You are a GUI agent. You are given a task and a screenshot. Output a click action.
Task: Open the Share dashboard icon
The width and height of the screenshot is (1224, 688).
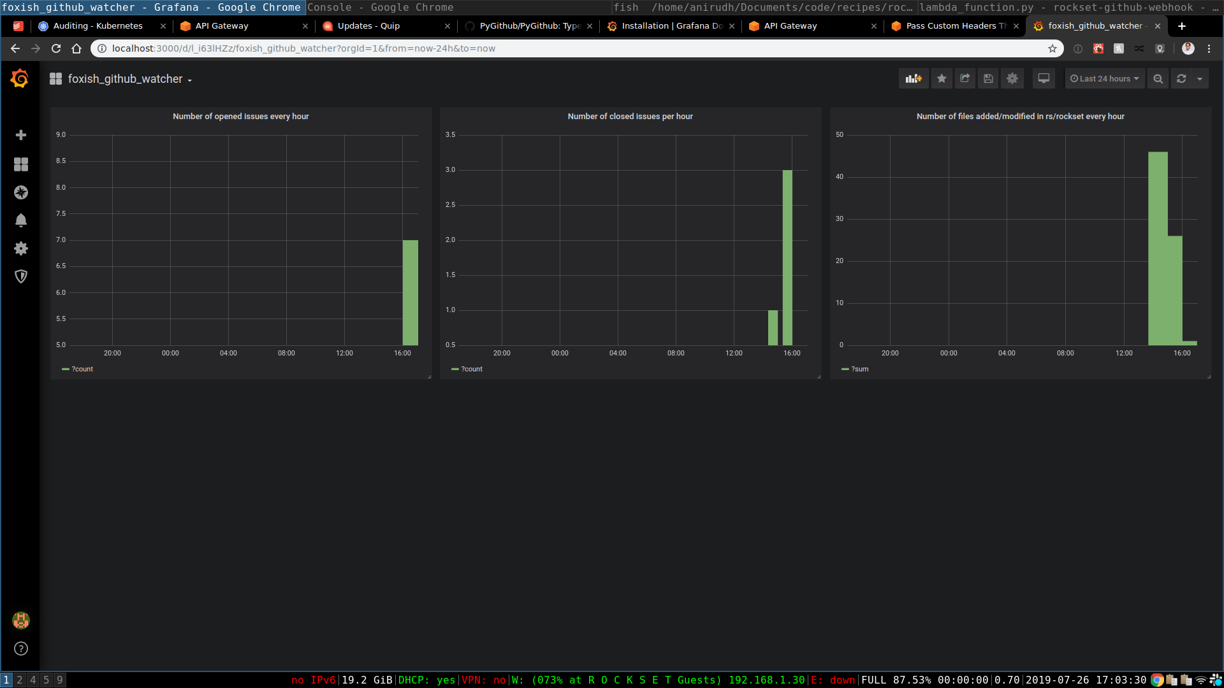pos(965,78)
